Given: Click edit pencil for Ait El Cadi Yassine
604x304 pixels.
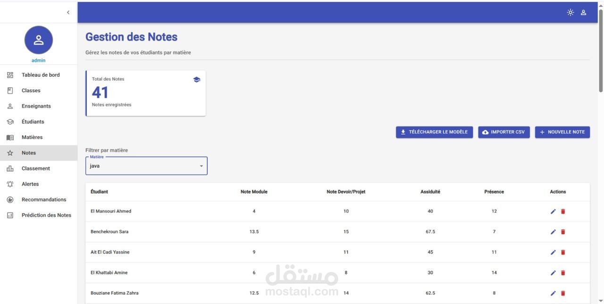Looking at the screenshot, I should (x=553, y=252).
